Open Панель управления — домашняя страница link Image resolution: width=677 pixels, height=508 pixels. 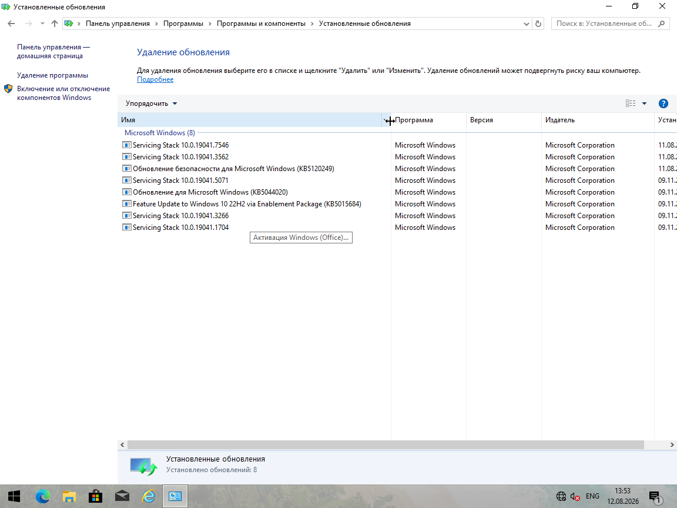click(x=53, y=51)
